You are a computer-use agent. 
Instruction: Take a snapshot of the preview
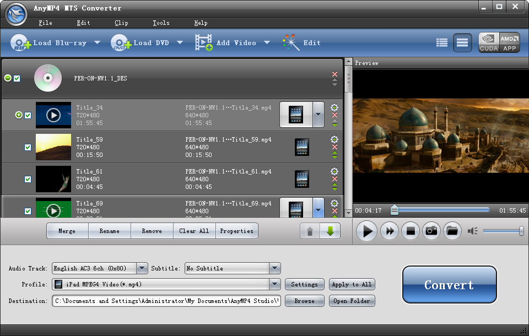point(431,231)
